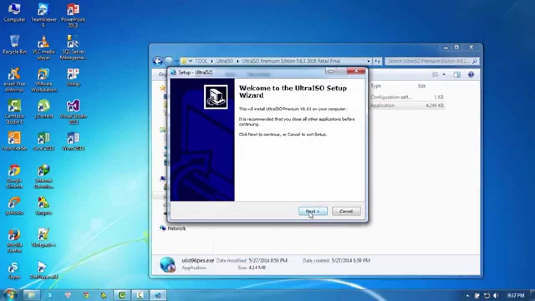Open the Chrome icon on the taskbar
This screenshot has height=301, width=535.
tap(86, 295)
